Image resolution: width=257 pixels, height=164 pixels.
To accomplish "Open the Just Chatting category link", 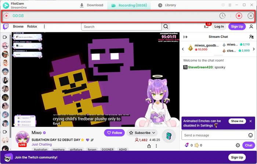I will (x=41, y=145).
